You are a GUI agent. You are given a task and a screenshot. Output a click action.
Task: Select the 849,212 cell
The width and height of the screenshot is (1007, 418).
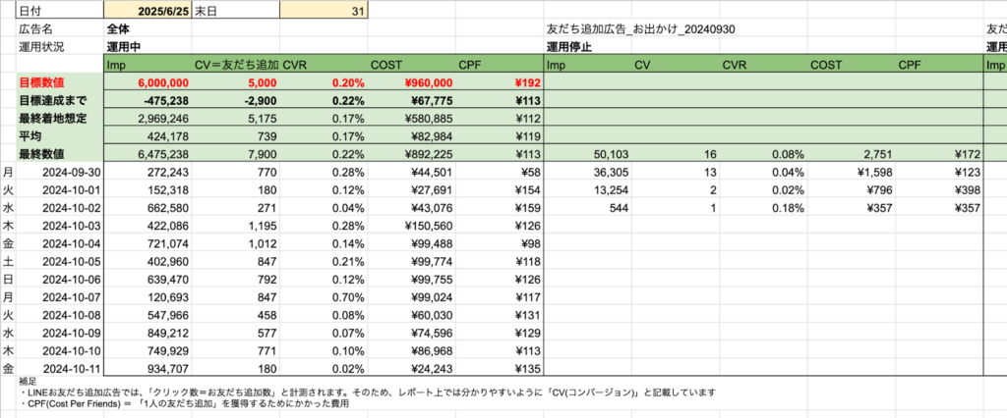coord(148,333)
